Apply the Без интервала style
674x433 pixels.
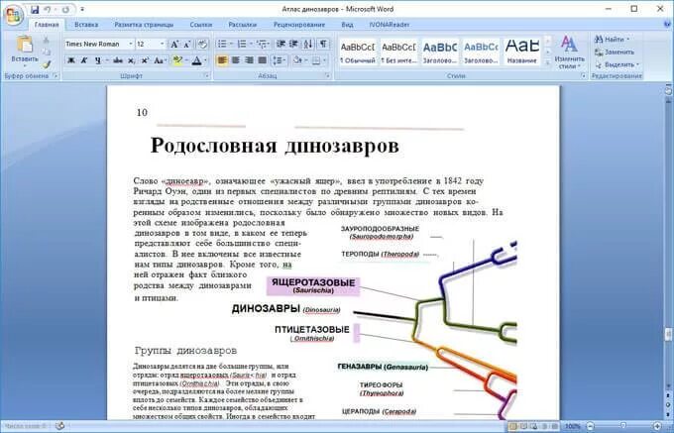pos(398,52)
